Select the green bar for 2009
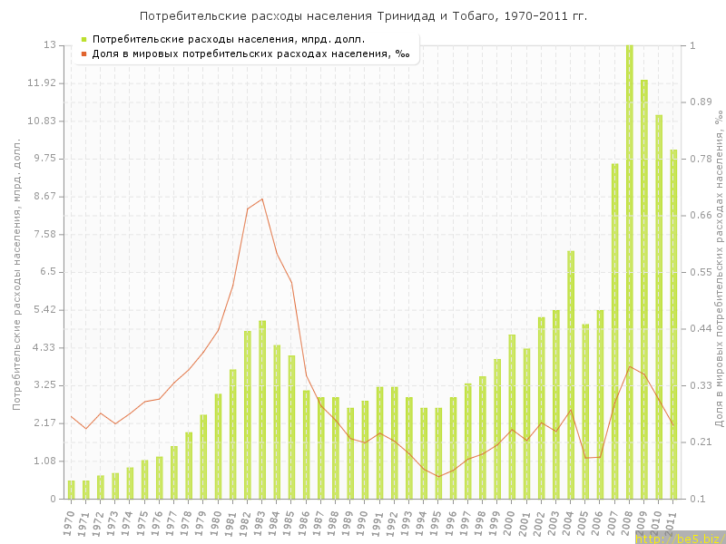 643,289
